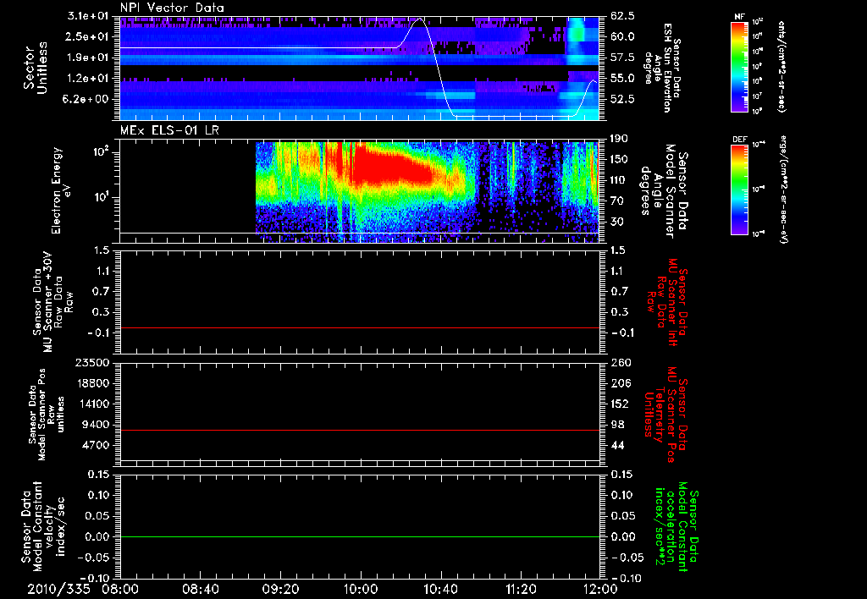Click the 'Model Scanner Pos Raw unitless' label
This screenshot has height=599, width=867.
47,415
